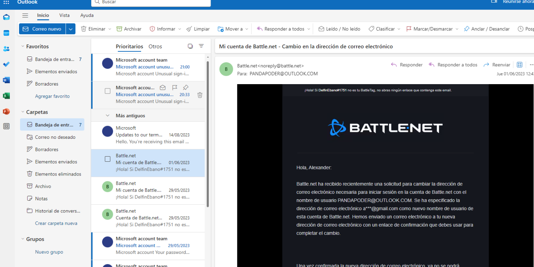The image size is (534, 267).
Task: Launch PowerPoint from the app rail
Action: (6, 111)
